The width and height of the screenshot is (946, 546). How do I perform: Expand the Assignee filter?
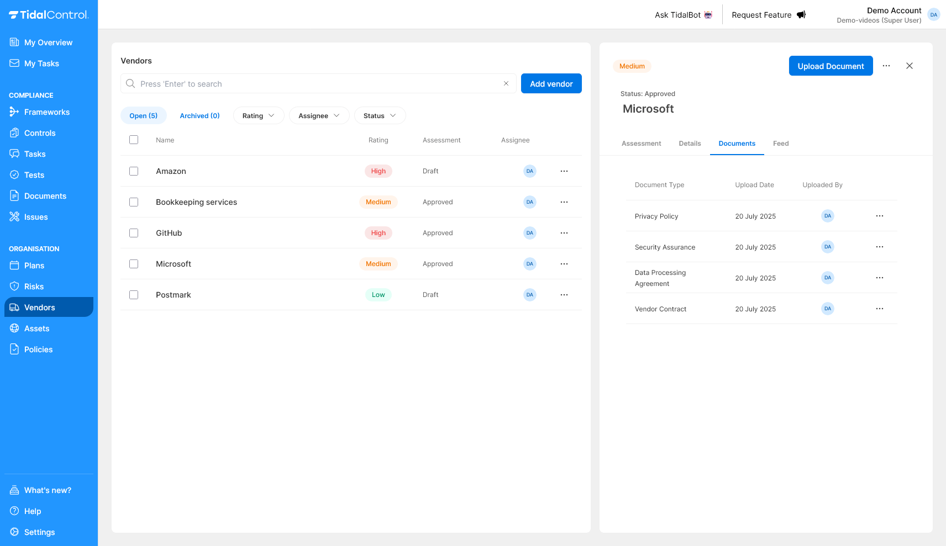[x=319, y=115]
